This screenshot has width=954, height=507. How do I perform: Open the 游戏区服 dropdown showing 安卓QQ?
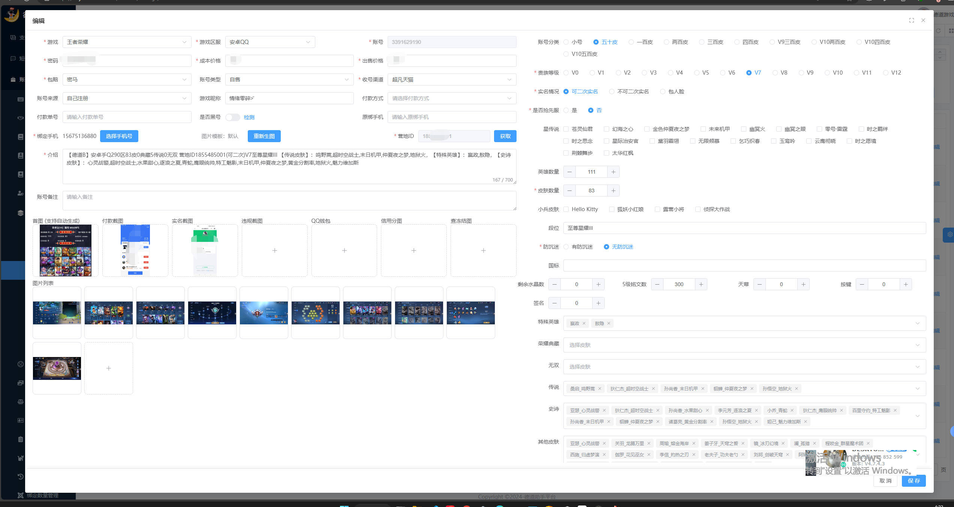point(270,42)
